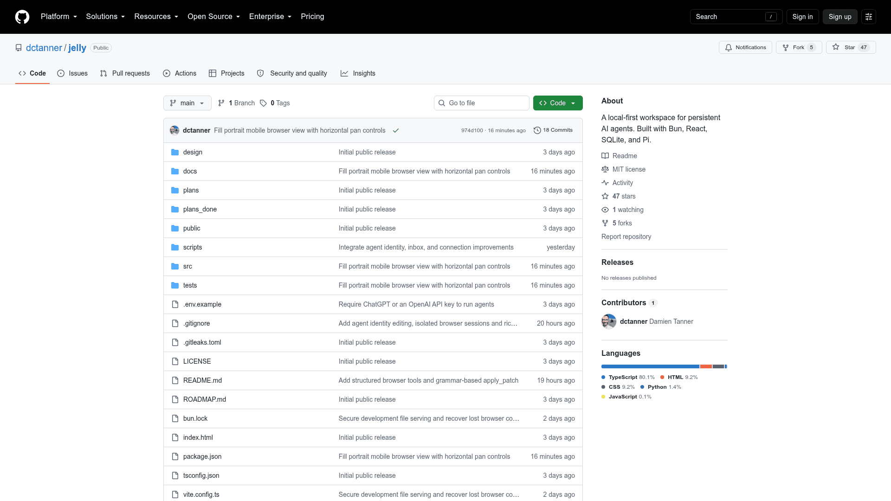Open the Platform menu in header

click(x=59, y=17)
